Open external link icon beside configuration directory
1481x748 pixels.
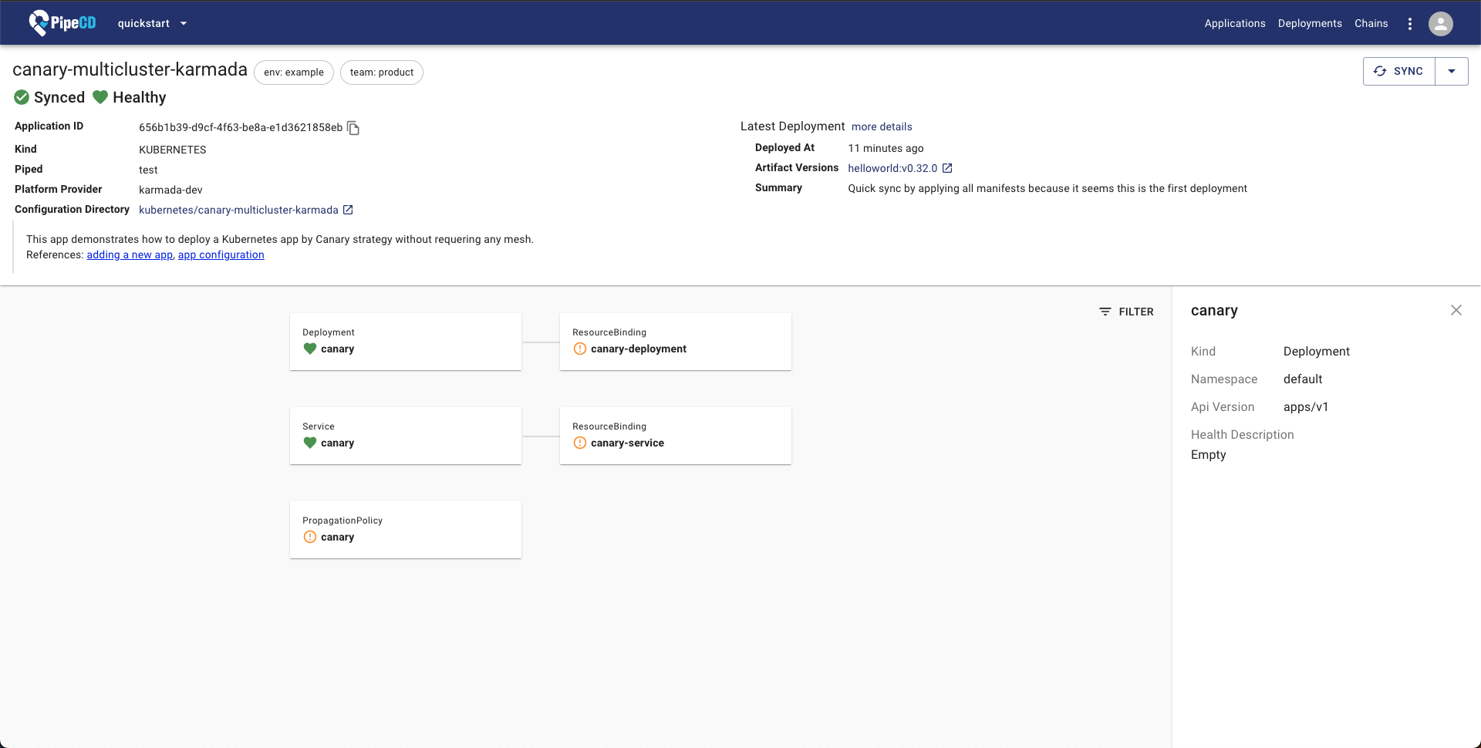(x=348, y=210)
